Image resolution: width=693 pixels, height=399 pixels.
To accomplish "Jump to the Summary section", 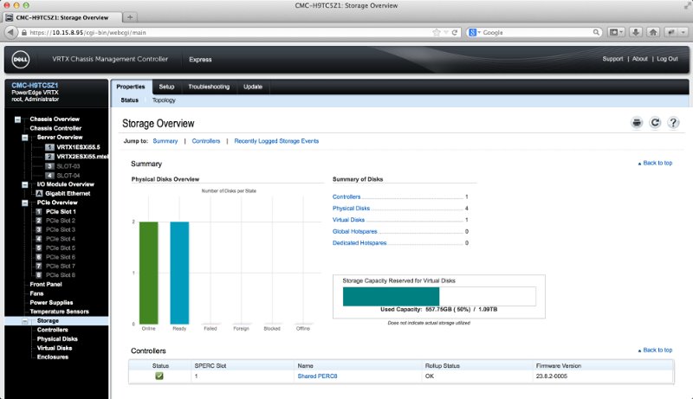I will [165, 141].
